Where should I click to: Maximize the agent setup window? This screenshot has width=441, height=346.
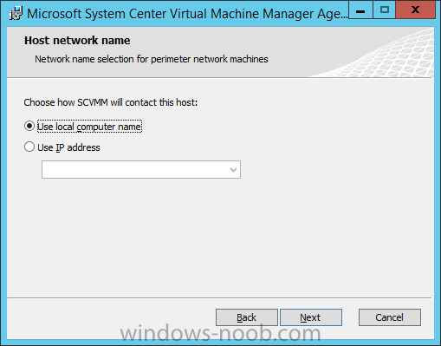coord(385,10)
